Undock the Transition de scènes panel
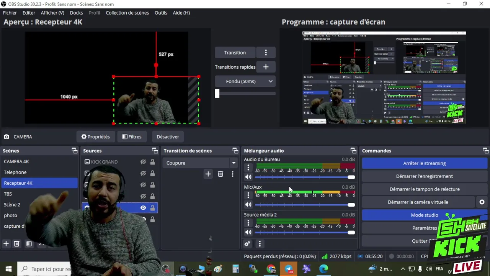The width and height of the screenshot is (490, 276). 235,151
